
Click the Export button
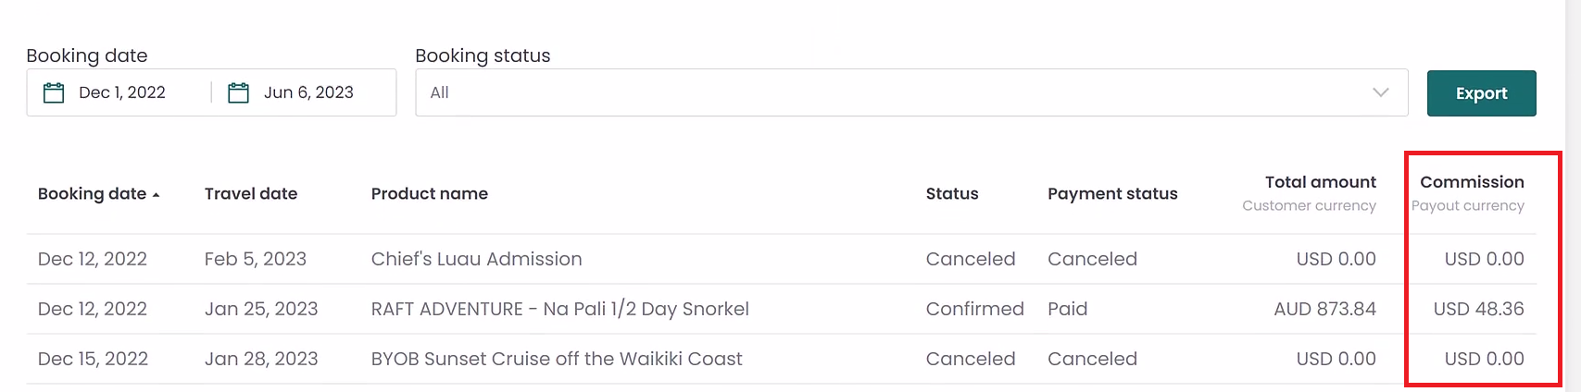(1481, 93)
